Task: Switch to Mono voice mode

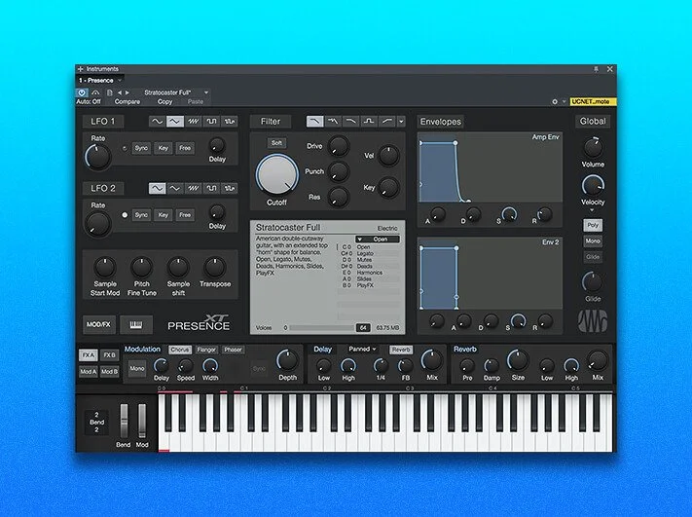Action: coord(593,241)
